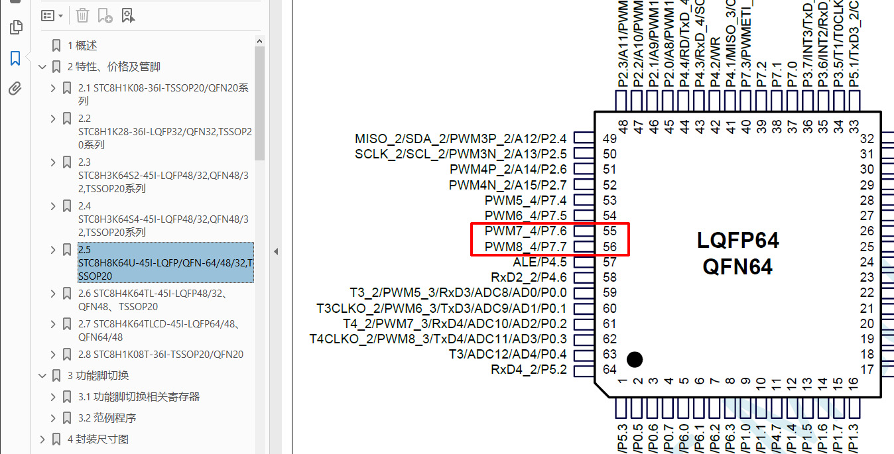
Task: Click the bookmark icon for 2.1 STC8H1K08
Action: click(67, 88)
